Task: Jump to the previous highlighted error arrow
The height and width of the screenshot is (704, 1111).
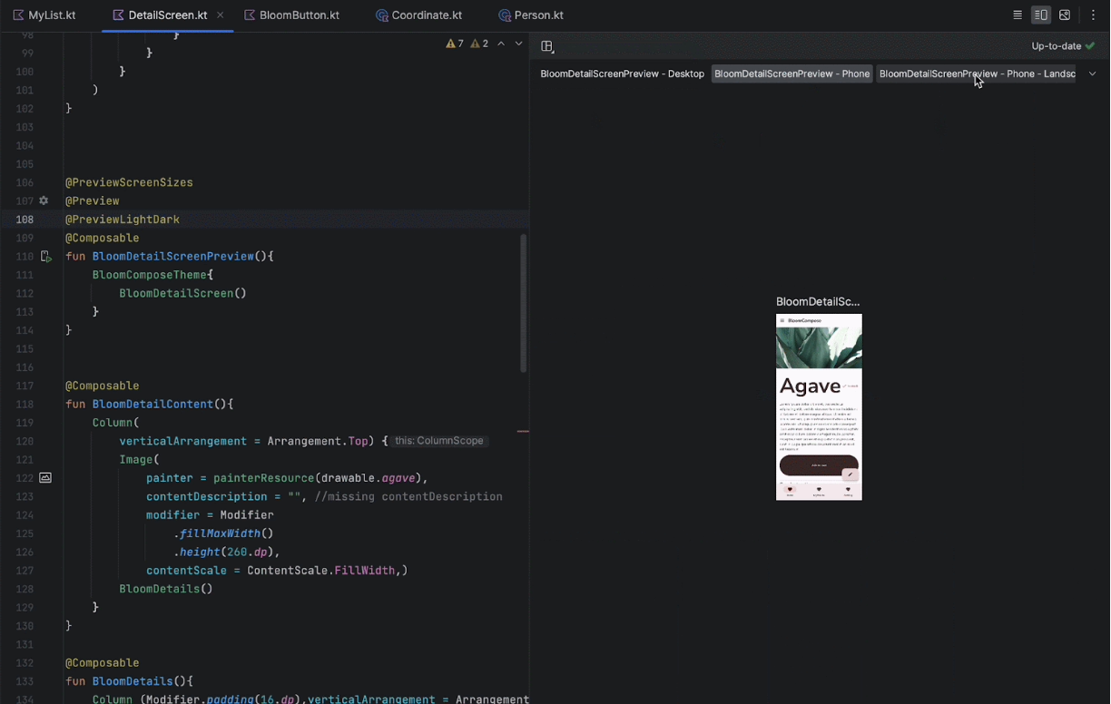Action: [501, 44]
